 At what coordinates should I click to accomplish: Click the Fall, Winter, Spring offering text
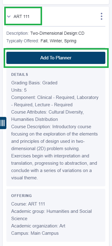(x=58, y=41)
